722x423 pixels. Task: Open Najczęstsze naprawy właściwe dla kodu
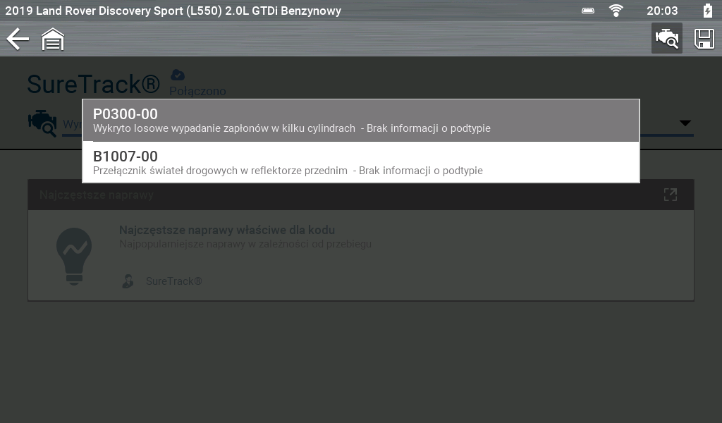click(x=227, y=230)
